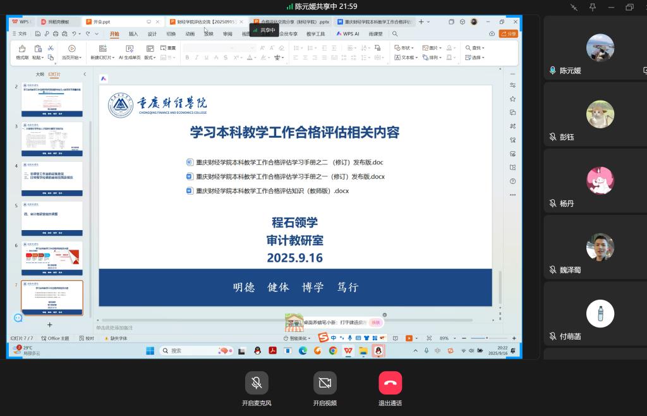Click the add new slide plus icon
Image resolution: width=647 pixels, height=416 pixels.
(50, 324)
